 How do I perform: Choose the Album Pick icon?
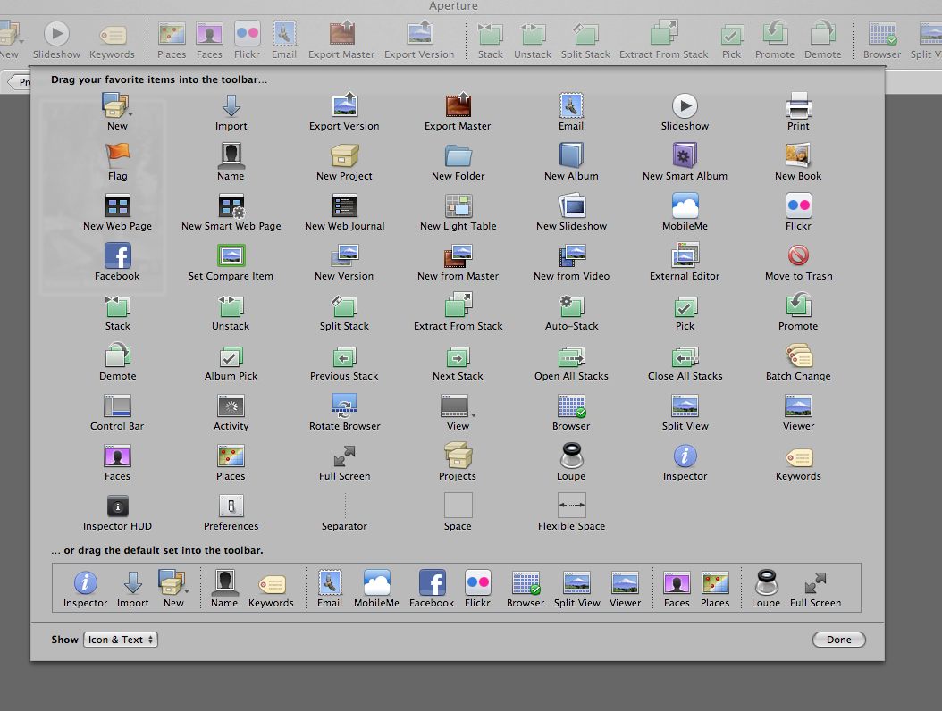[231, 356]
